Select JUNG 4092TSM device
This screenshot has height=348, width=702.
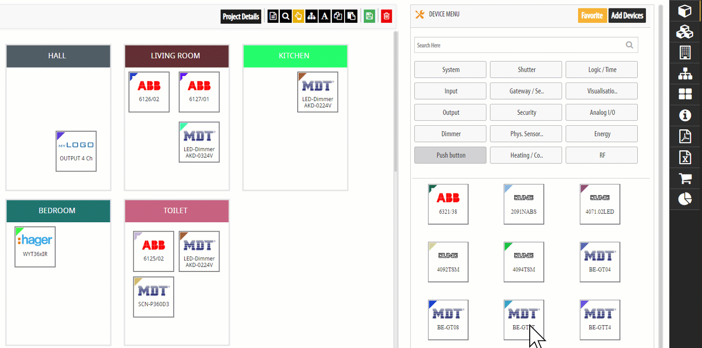click(448, 262)
